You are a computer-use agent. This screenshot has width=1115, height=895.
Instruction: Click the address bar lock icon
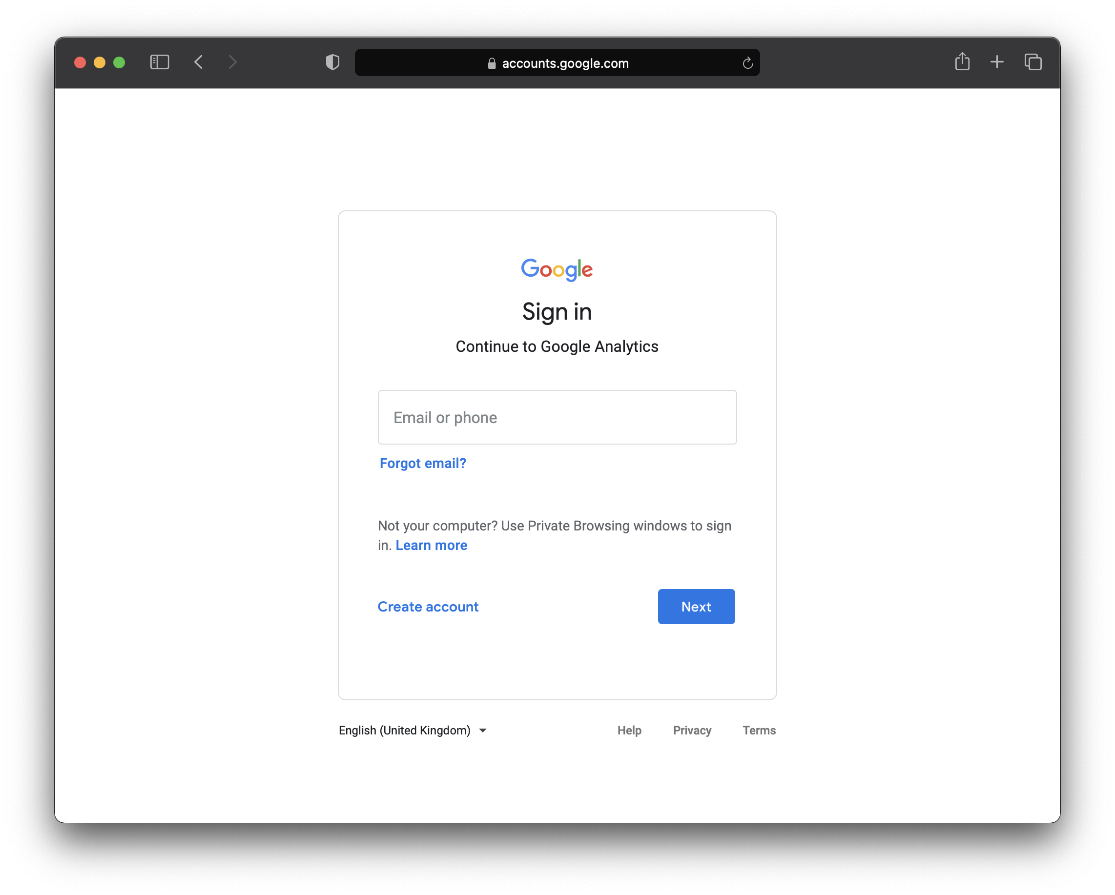[491, 63]
